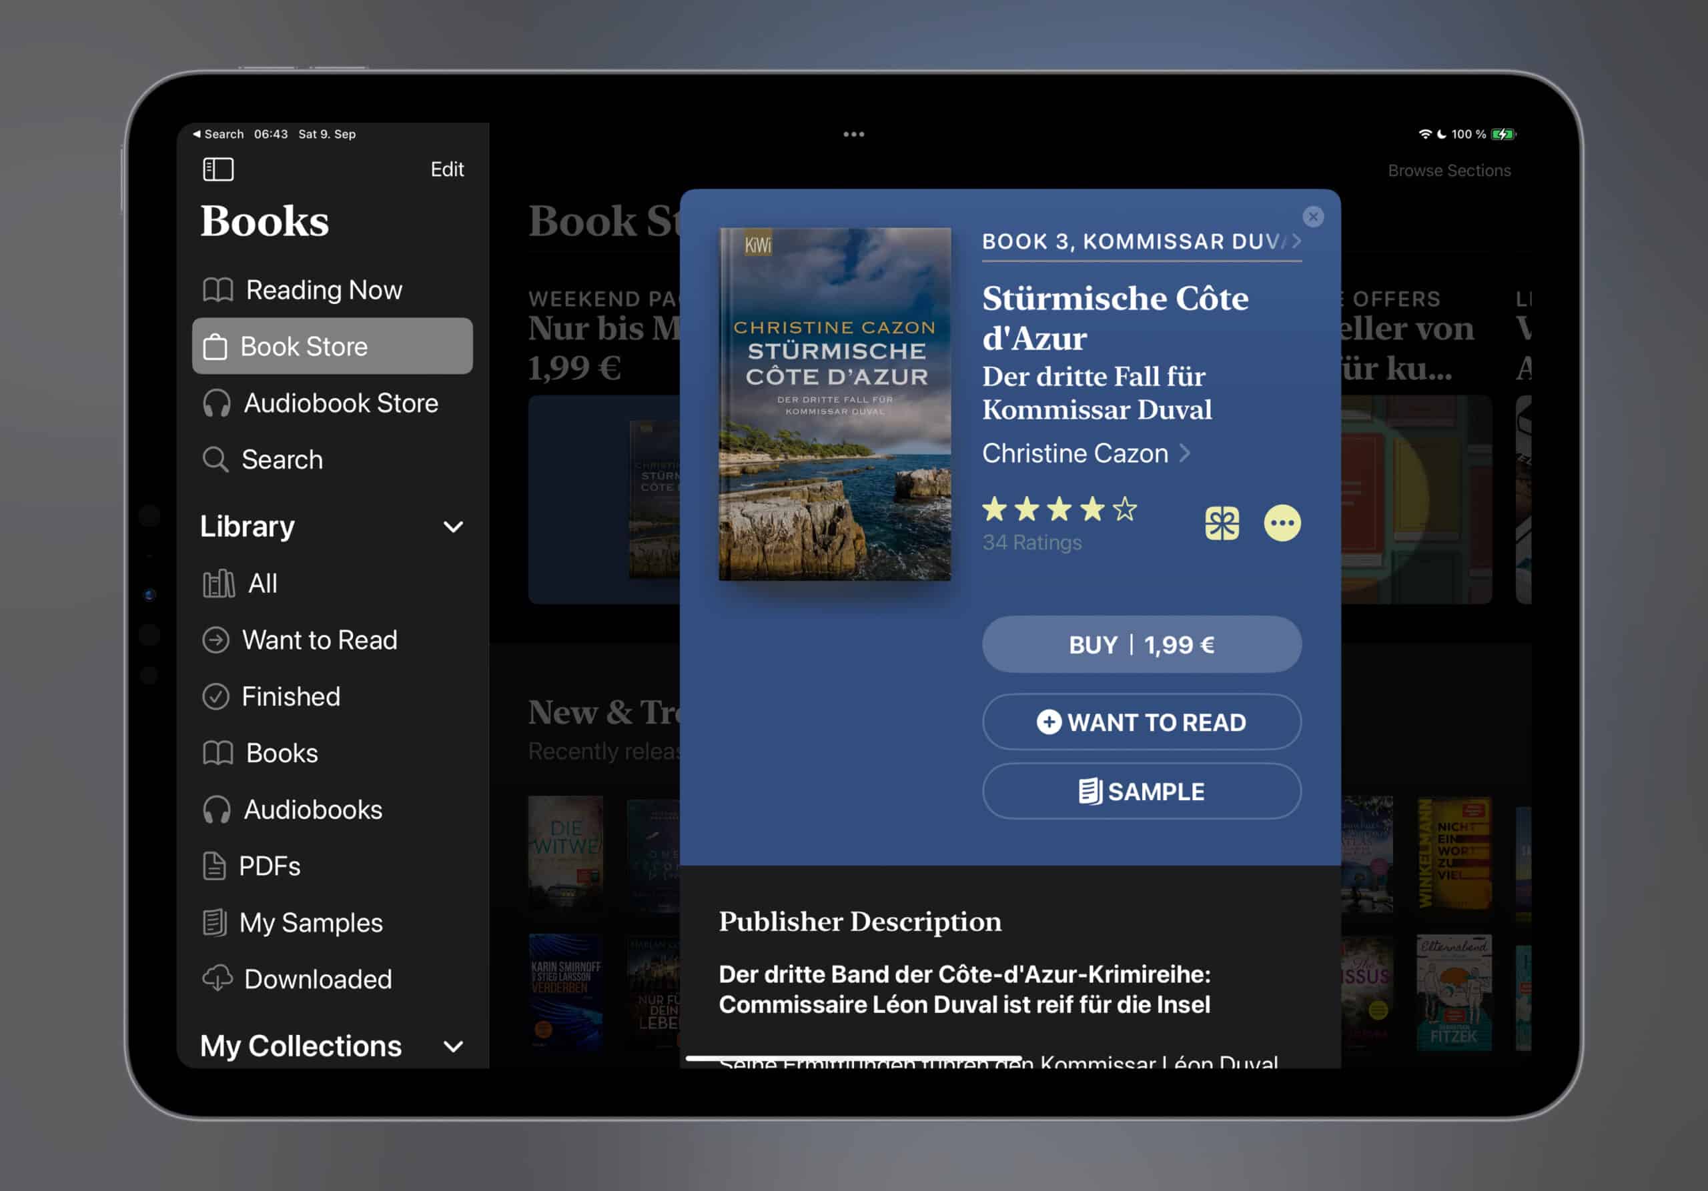Open Finished collection

click(332, 697)
